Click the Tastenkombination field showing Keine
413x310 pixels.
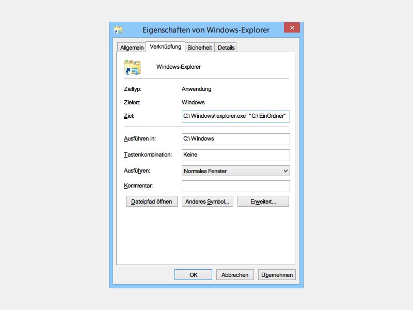236,155
